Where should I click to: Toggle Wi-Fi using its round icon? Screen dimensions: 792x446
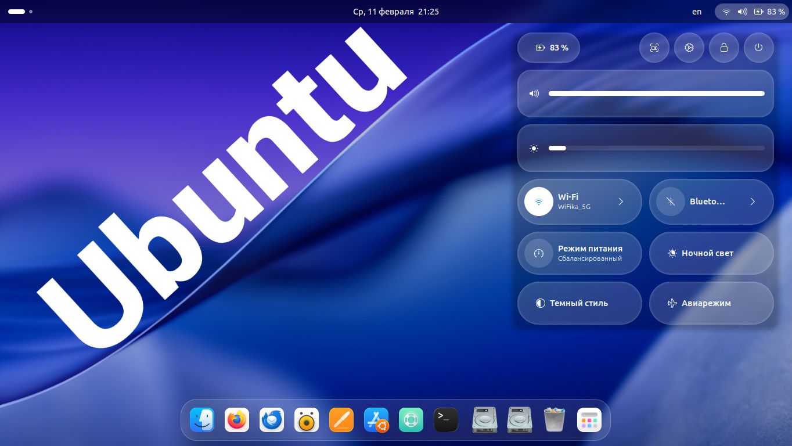pyautogui.click(x=539, y=202)
